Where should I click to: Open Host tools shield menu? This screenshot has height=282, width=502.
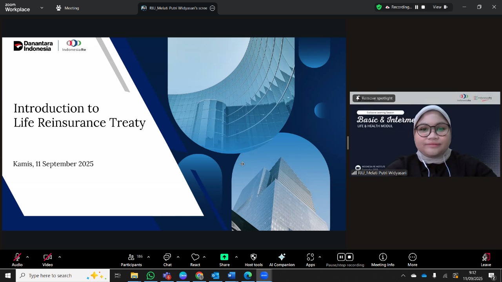pyautogui.click(x=253, y=259)
